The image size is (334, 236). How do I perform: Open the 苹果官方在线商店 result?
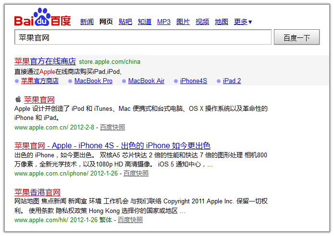coord(45,61)
